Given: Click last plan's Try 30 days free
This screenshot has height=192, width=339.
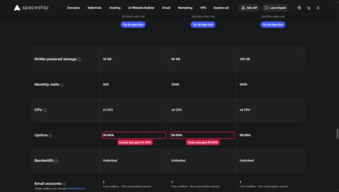Looking at the screenshot, I should point(273,24).
